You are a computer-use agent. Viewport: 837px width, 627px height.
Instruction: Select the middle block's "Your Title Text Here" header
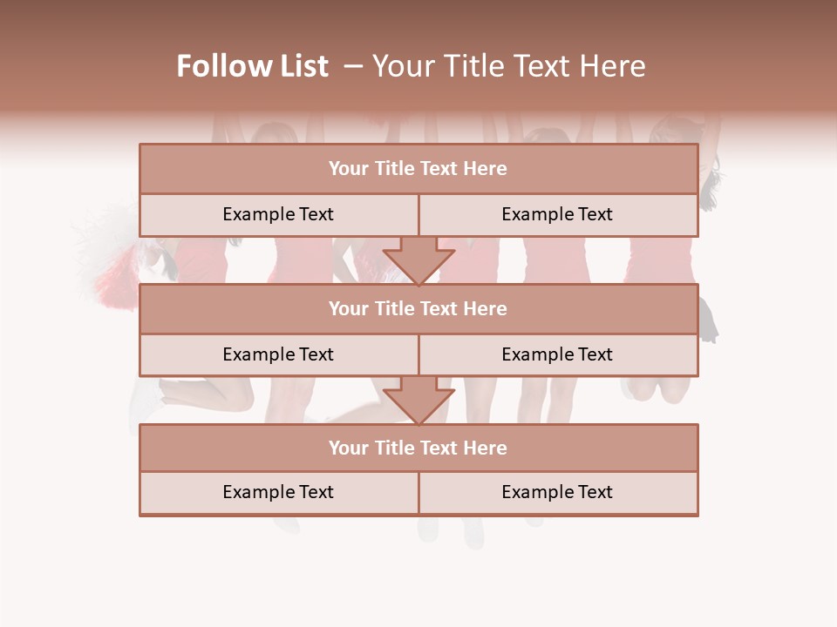pos(418,308)
